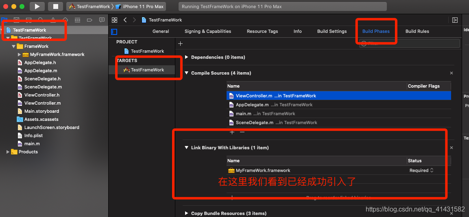Collapse the FrameWork folder in navigator
The width and height of the screenshot is (469, 217).
[x=13, y=46]
